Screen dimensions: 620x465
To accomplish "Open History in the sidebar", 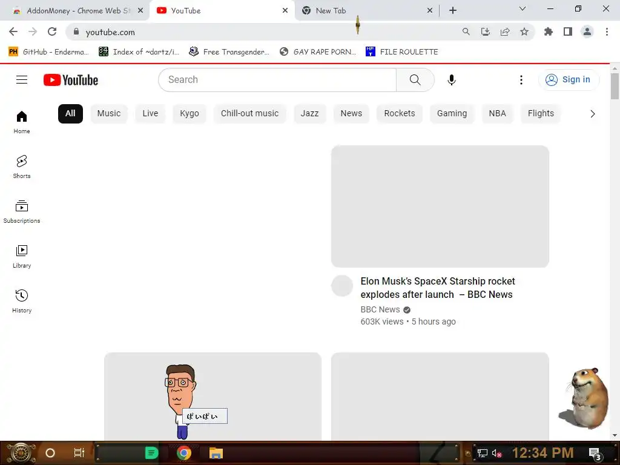I will (x=22, y=301).
